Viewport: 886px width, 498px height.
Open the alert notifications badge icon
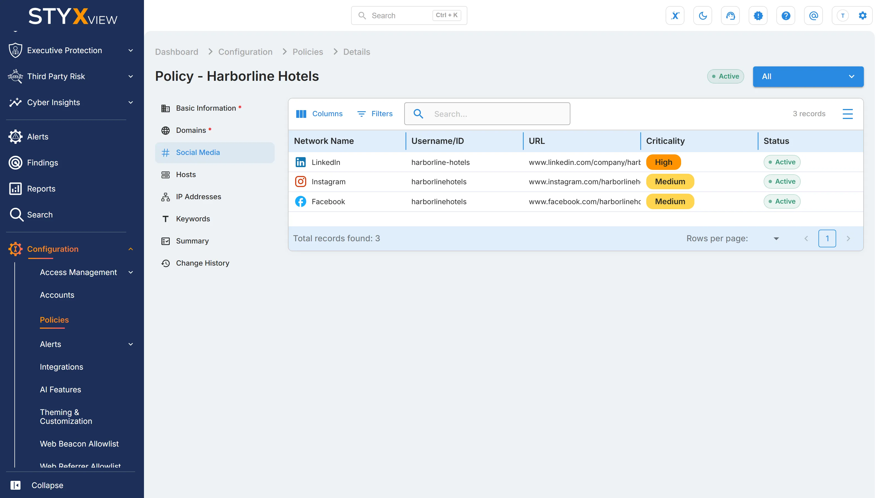(758, 15)
